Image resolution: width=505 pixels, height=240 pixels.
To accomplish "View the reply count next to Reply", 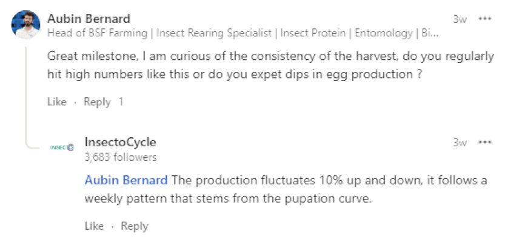I will click(121, 102).
